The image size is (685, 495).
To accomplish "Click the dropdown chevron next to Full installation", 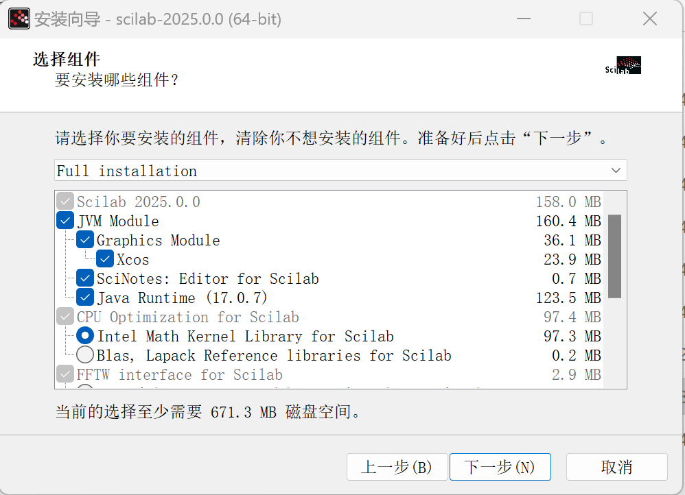I will 616,170.
